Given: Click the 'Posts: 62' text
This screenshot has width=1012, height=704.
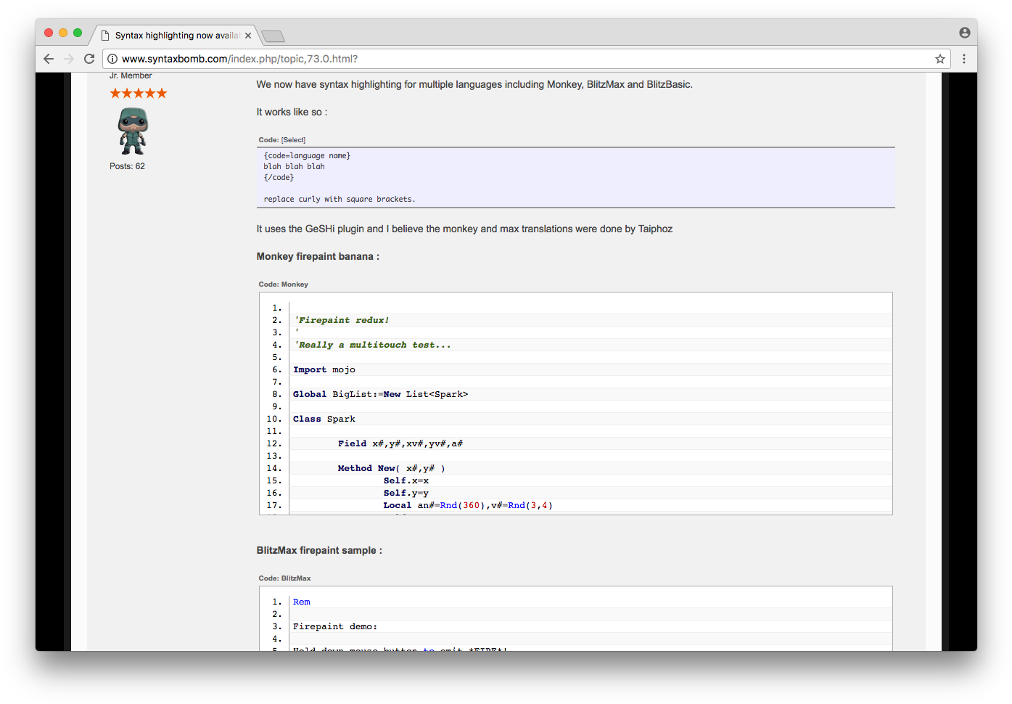Looking at the screenshot, I should pyautogui.click(x=127, y=166).
